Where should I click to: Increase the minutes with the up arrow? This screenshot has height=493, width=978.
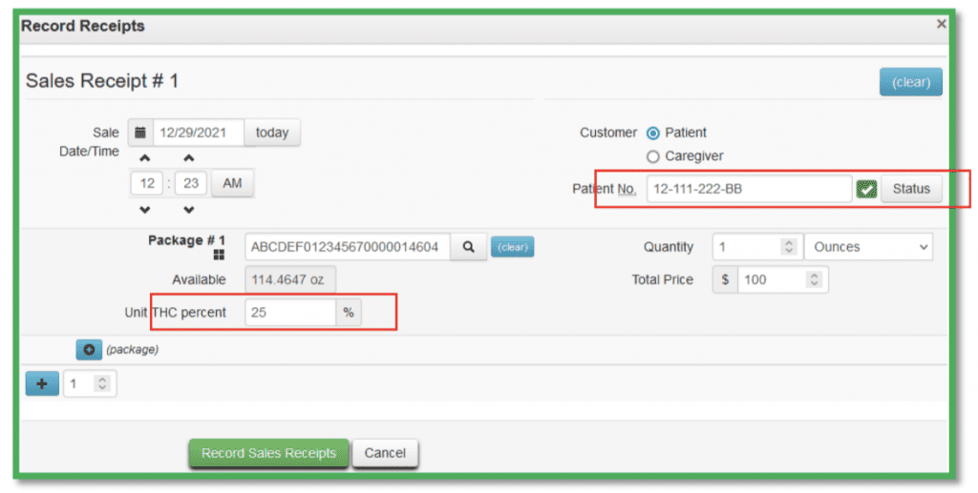pyautogui.click(x=189, y=158)
